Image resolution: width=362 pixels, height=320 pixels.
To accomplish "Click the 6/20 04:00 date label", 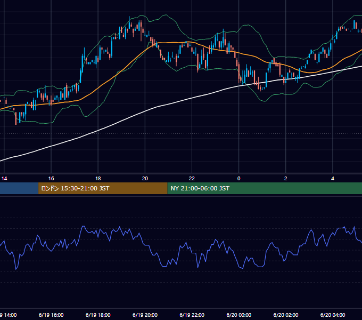I will (333, 315).
